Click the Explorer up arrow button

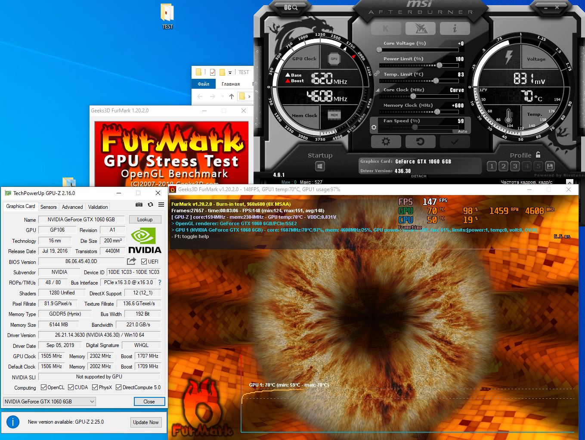coord(232,96)
